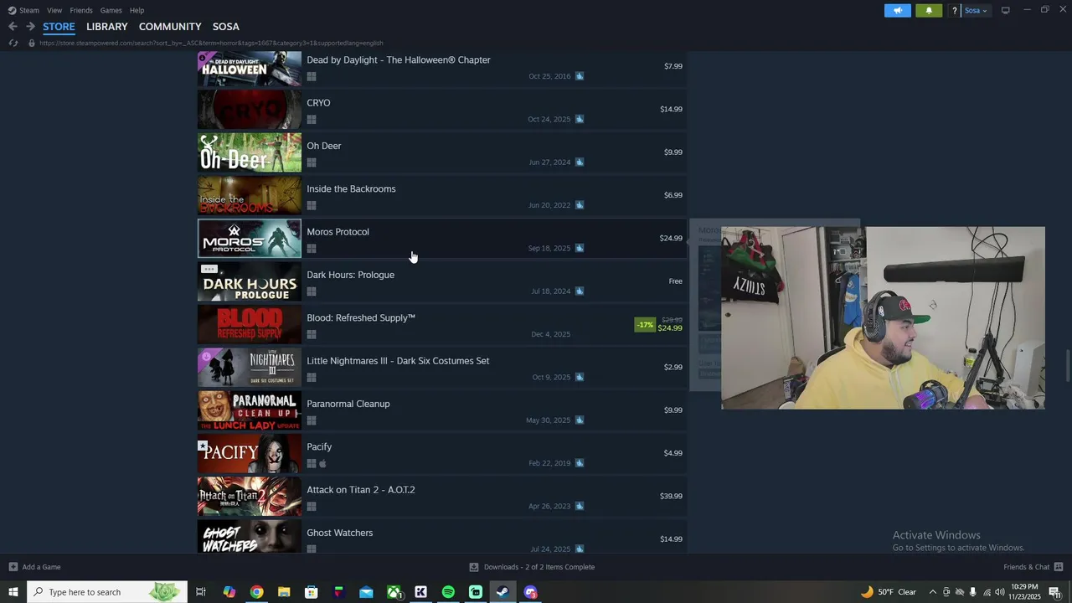Open the Mail app from the taskbar
The width and height of the screenshot is (1072, 603).
tap(366, 592)
